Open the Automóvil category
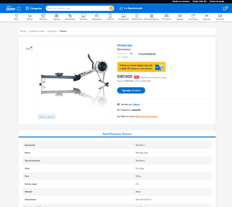Image resolution: width=232 pixels, height=207 pixels. (220, 17)
